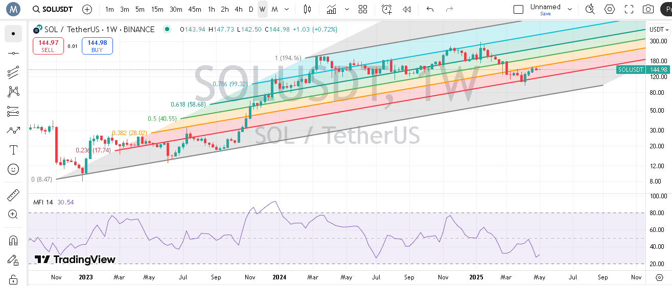This screenshot has width=672, height=286.
Task: Select the 45m timeframe
Action: coord(195,9)
